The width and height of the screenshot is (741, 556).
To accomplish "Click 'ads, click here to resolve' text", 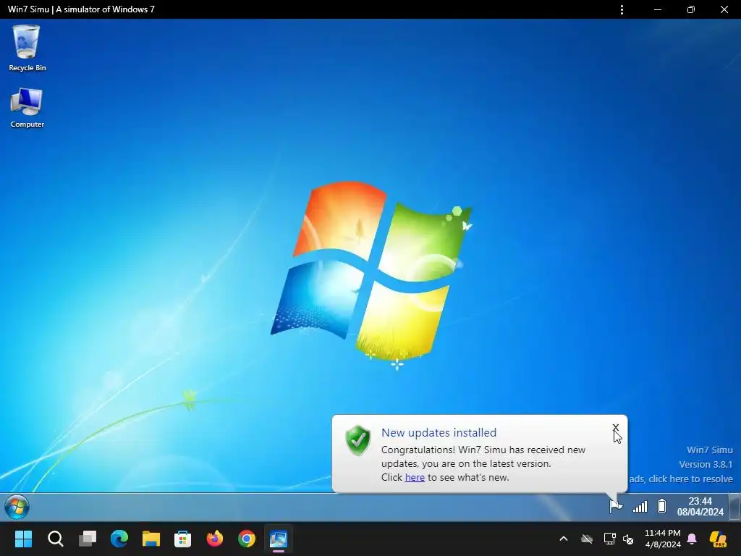I will point(681,479).
